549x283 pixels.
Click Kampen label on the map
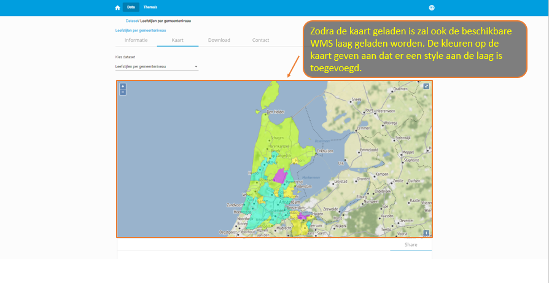point(383,174)
